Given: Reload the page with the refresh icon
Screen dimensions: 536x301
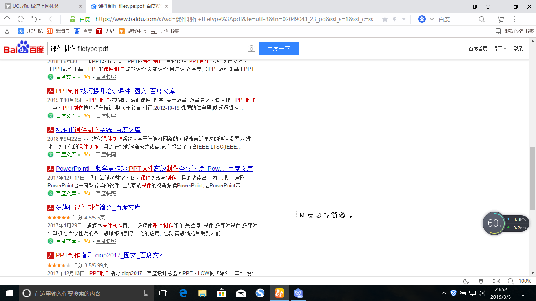Looking at the screenshot, I should [x=20, y=19].
